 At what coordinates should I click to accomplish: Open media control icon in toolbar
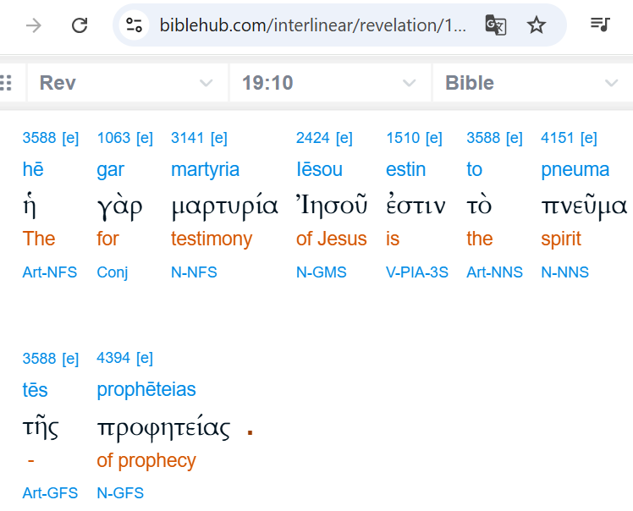tap(600, 25)
